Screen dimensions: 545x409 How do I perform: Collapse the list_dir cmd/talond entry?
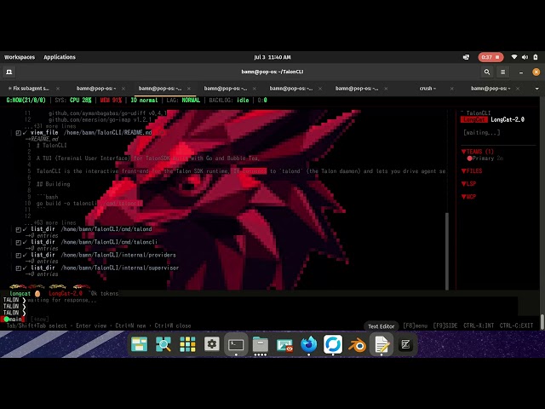pyautogui.click(x=19, y=229)
